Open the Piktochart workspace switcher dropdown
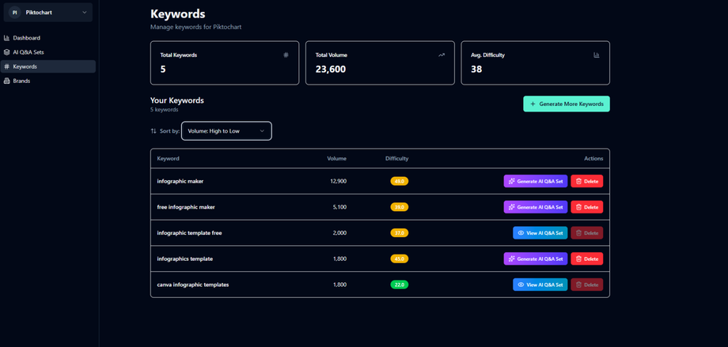Screen dimensions: 728x347 [x=47, y=13]
